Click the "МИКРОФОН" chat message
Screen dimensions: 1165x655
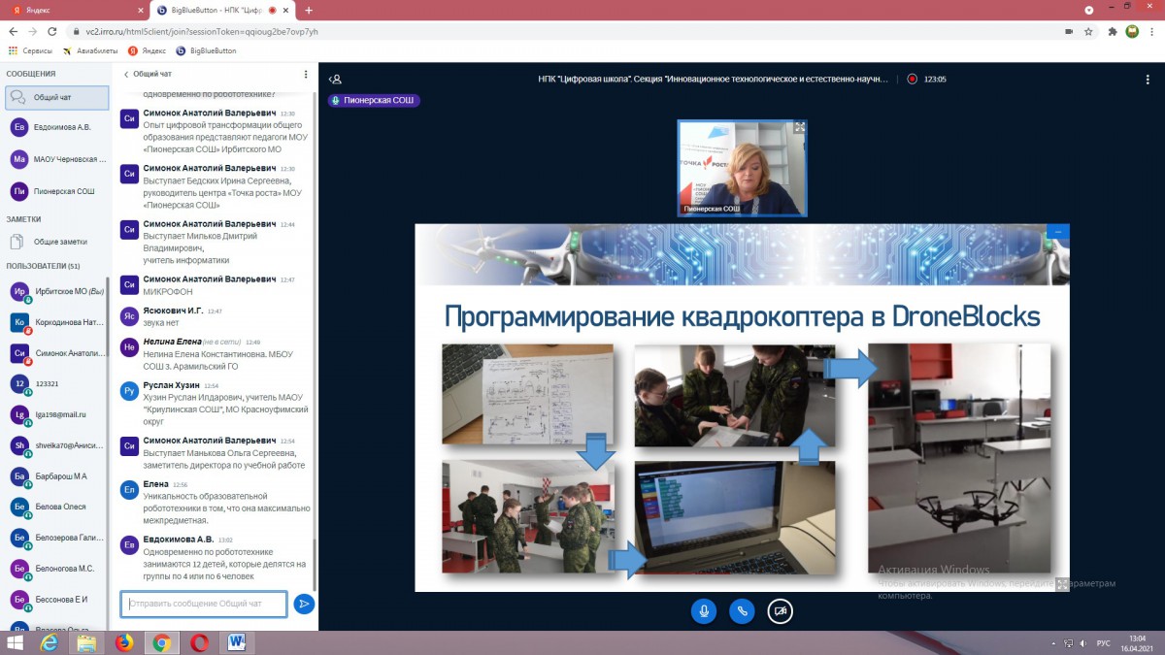(167, 292)
